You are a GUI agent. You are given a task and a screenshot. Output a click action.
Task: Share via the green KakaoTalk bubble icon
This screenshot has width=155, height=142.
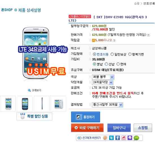click(136, 138)
